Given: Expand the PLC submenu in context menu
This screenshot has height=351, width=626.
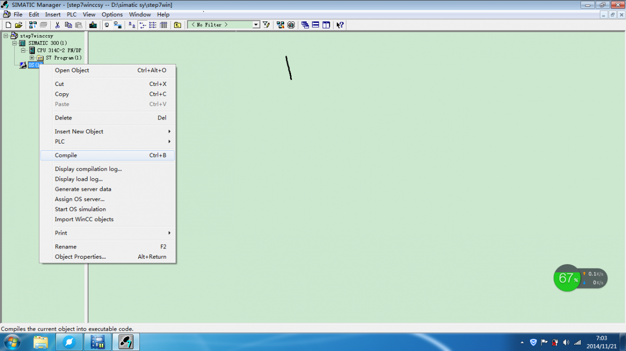Looking at the screenshot, I should pos(108,142).
